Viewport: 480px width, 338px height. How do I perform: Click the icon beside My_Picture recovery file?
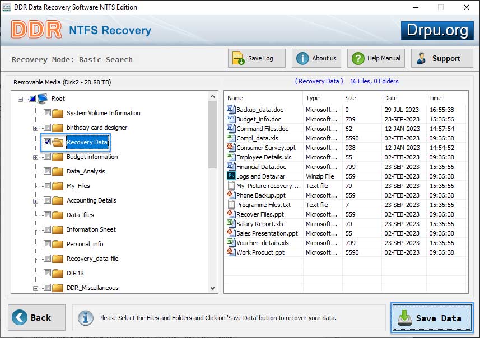pos(231,185)
